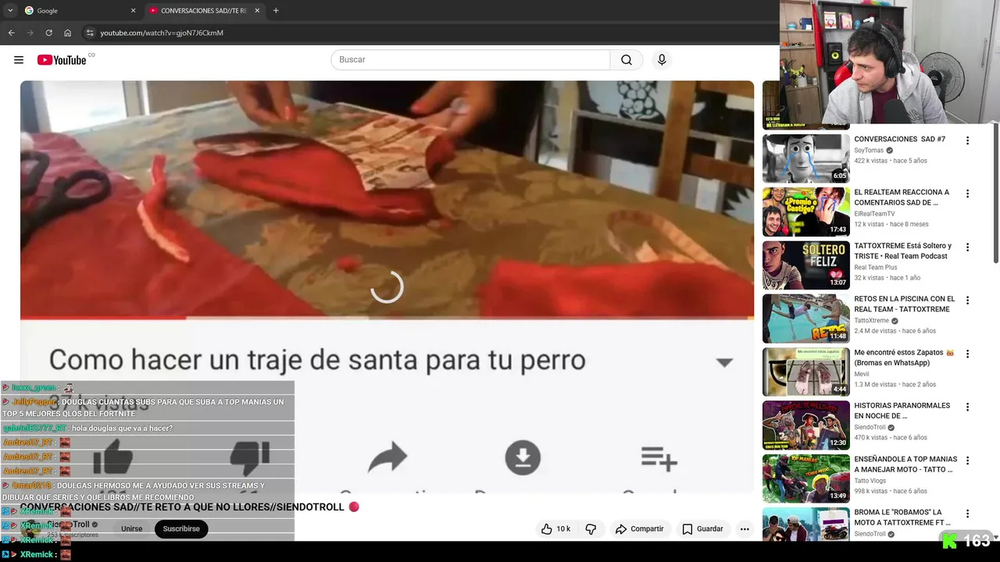Visit ElRealTeamTV channel name
Viewport: 1000px width, 562px height.
pyautogui.click(x=874, y=214)
